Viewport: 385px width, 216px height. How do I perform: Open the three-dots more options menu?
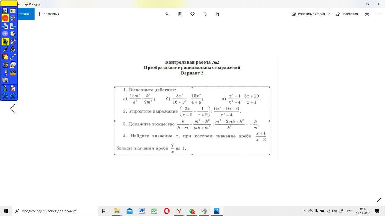(x=379, y=14)
